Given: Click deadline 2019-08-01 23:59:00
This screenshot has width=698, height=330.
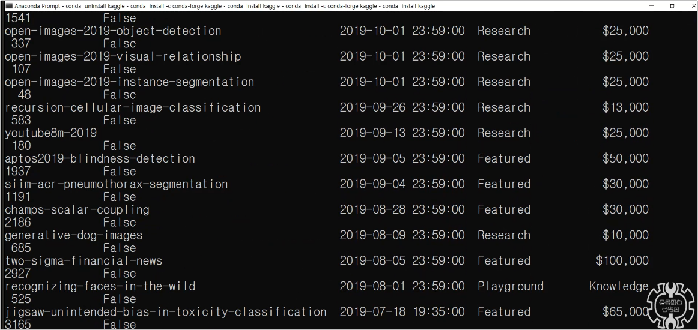Looking at the screenshot, I should (402, 286).
